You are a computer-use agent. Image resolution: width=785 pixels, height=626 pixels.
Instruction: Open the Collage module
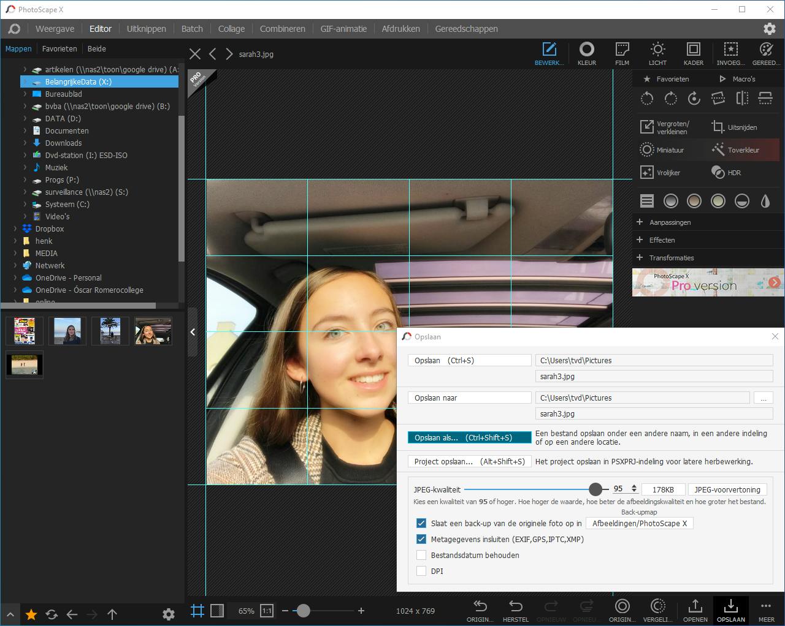click(x=231, y=28)
